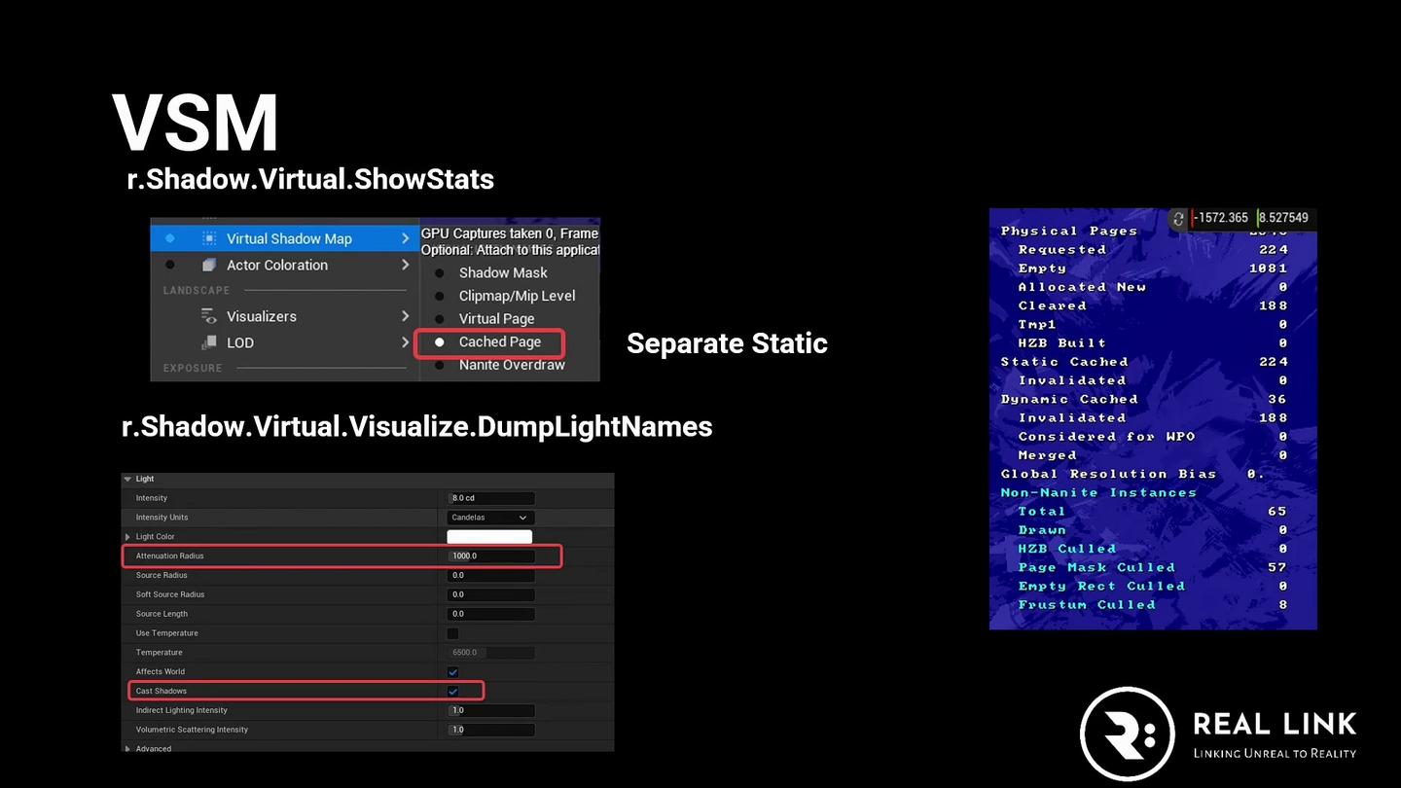Viewport: 1401px width, 788px height.
Task: Click the Source Radius value field
Action: [490, 576]
